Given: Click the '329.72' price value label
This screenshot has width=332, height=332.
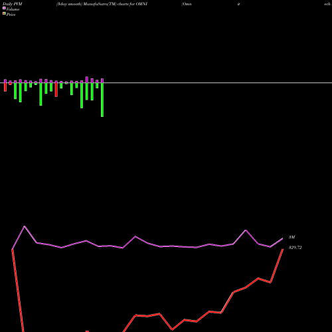Looking at the screenshot, I should (295, 248).
